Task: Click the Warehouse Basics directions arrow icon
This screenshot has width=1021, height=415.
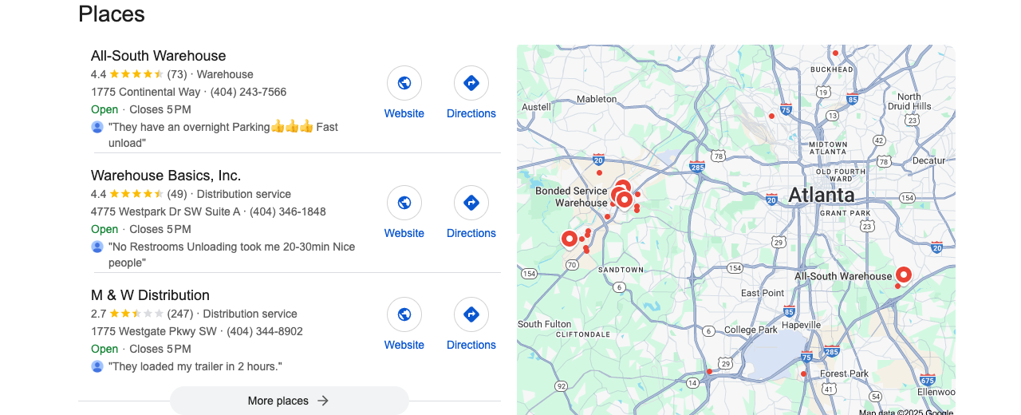Action: click(471, 203)
